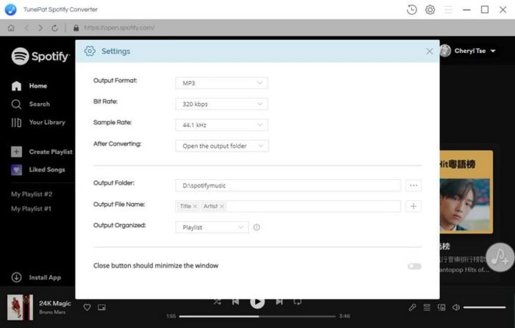Open the settings gear in the title bar

click(x=430, y=10)
